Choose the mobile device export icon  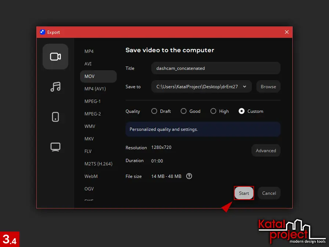[x=55, y=117]
